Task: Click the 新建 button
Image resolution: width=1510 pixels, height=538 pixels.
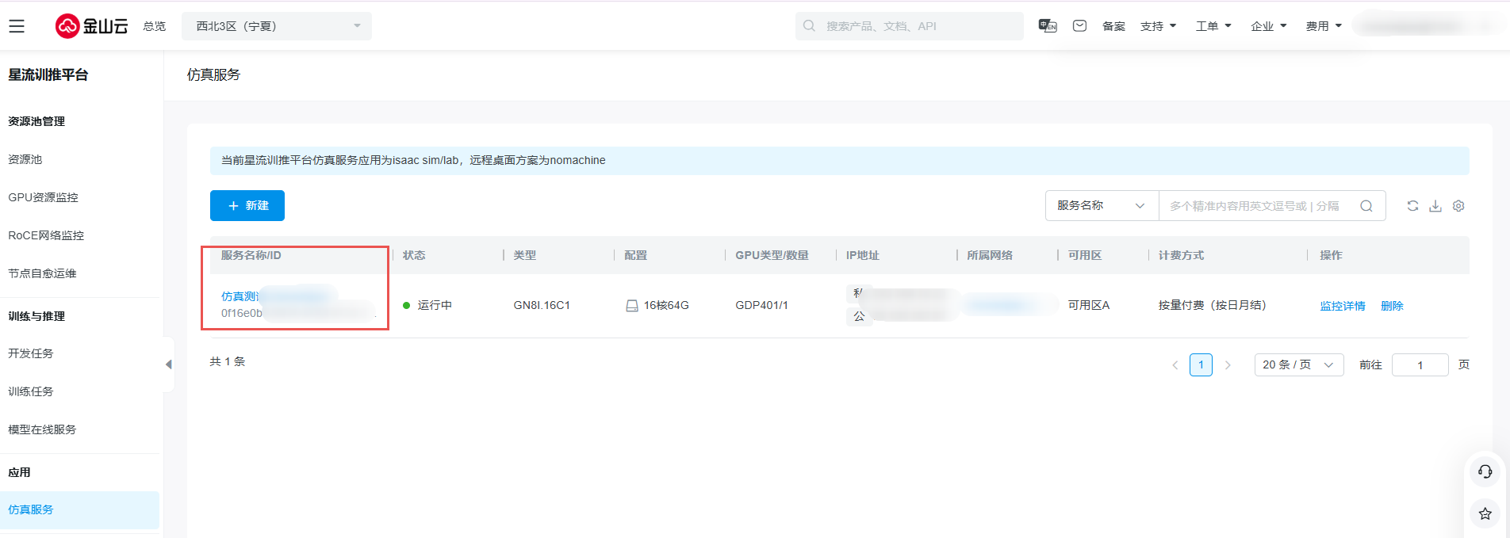Action: 247,206
